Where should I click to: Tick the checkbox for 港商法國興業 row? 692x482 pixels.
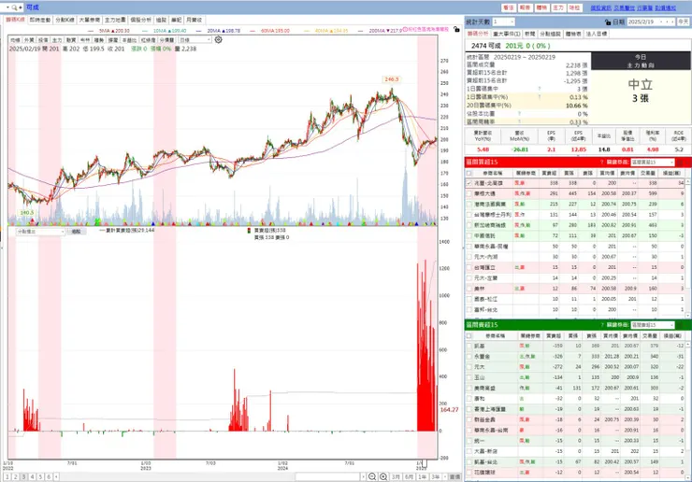coord(469,205)
